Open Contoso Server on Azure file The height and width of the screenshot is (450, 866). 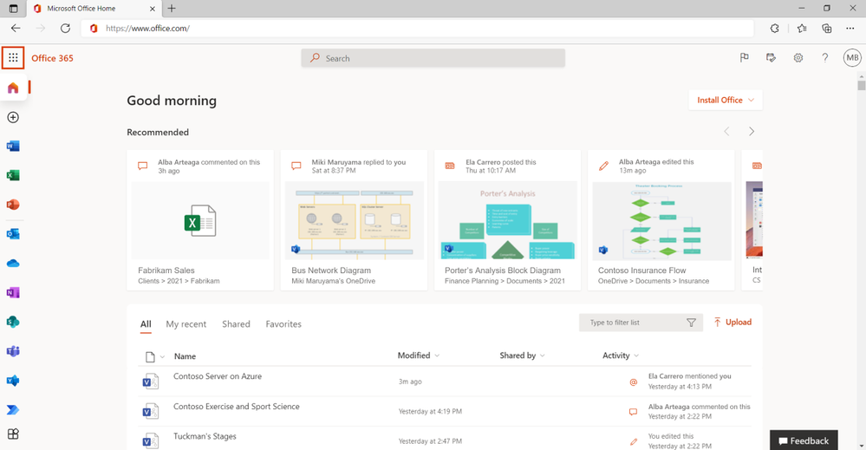[218, 376]
